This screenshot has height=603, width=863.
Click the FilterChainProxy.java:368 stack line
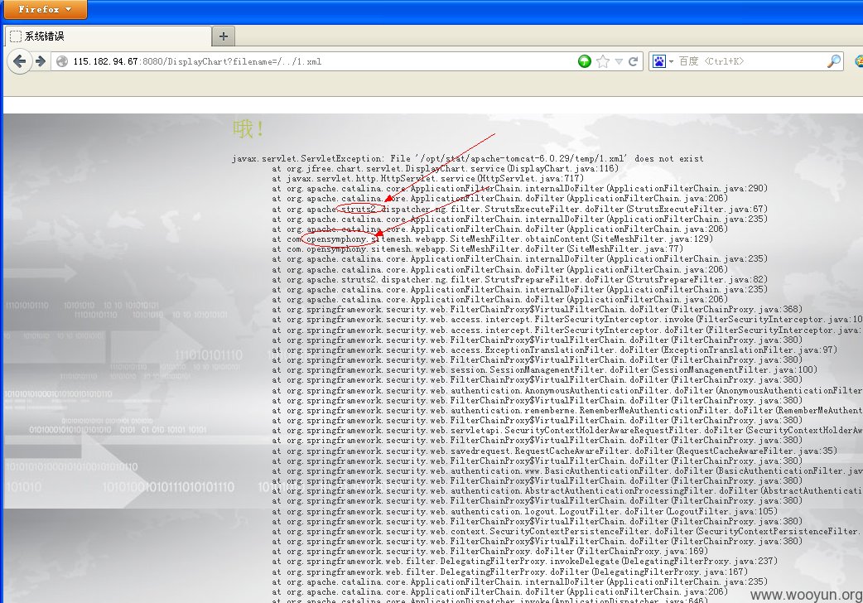pyautogui.click(x=538, y=310)
